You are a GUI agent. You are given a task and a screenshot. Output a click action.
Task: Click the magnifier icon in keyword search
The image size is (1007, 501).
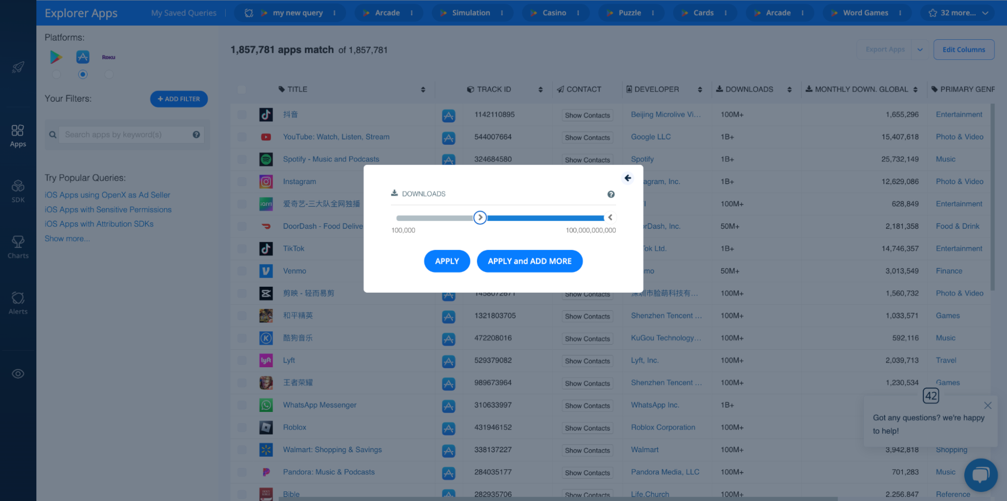tap(52, 135)
